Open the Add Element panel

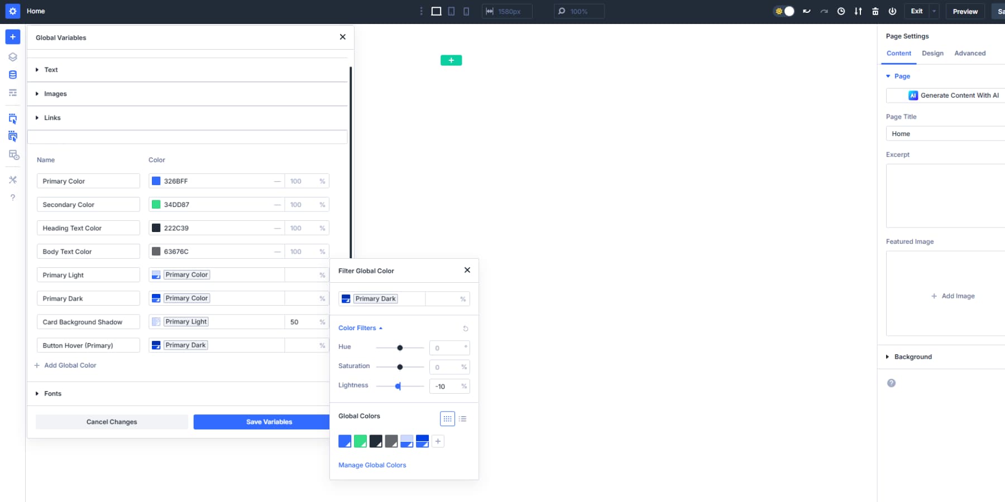12,37
